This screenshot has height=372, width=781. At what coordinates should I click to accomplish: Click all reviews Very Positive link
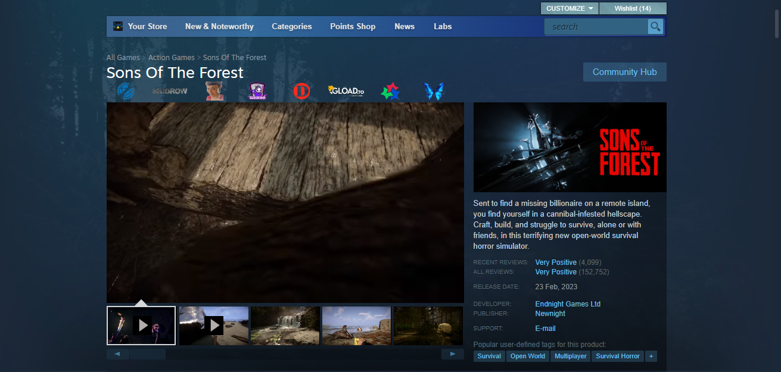(556, 272)
